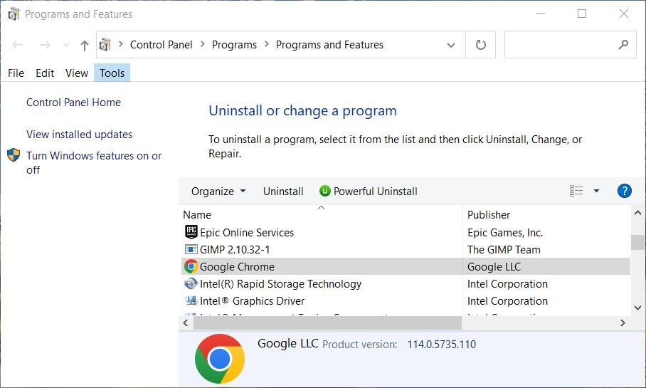Image resolution: width=646 pixels, height=388 pixels.
Task: Open the address bar history dropdown
Action: (451, 45)
